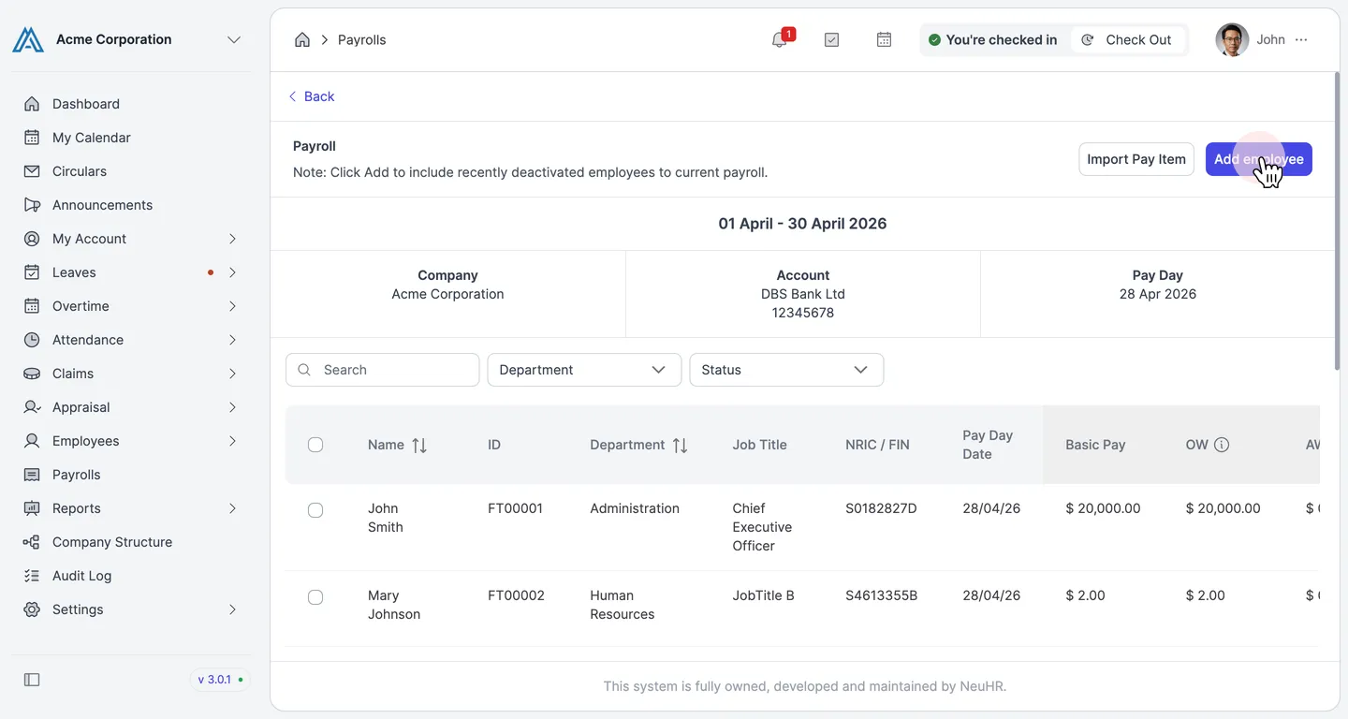Open Announcements in the sidebar

[131, 205]
